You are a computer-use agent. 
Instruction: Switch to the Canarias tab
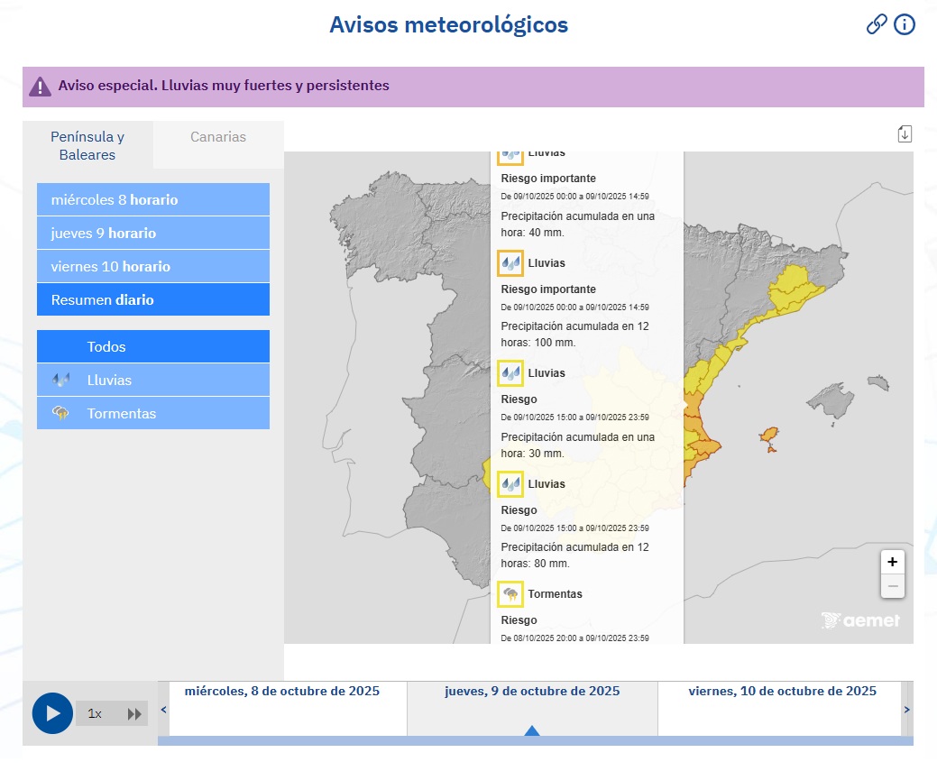(x=218, y=138)
